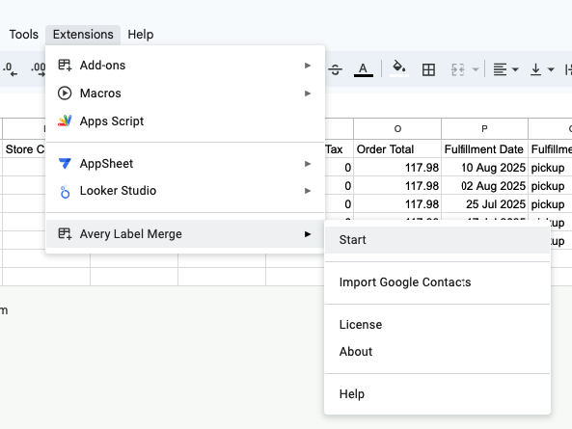Click the Fulfillment Date header cell
572x429 pixels.
[484, 149]
